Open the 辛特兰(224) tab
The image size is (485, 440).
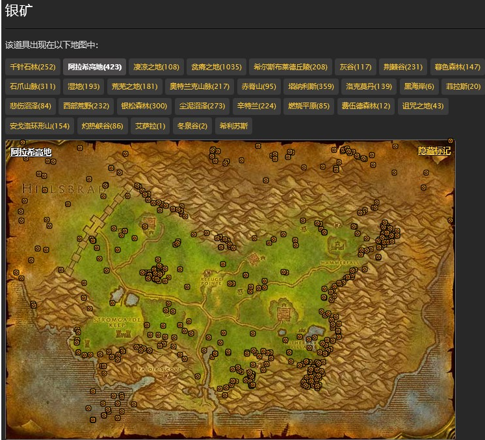(x=256, y=106)
